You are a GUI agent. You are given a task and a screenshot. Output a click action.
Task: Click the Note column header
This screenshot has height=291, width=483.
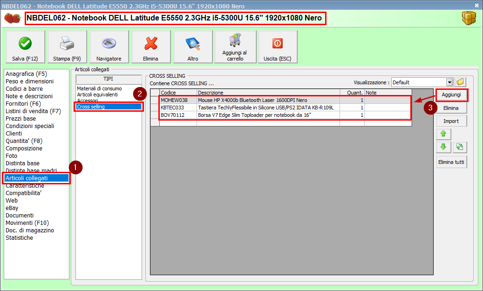388,93
